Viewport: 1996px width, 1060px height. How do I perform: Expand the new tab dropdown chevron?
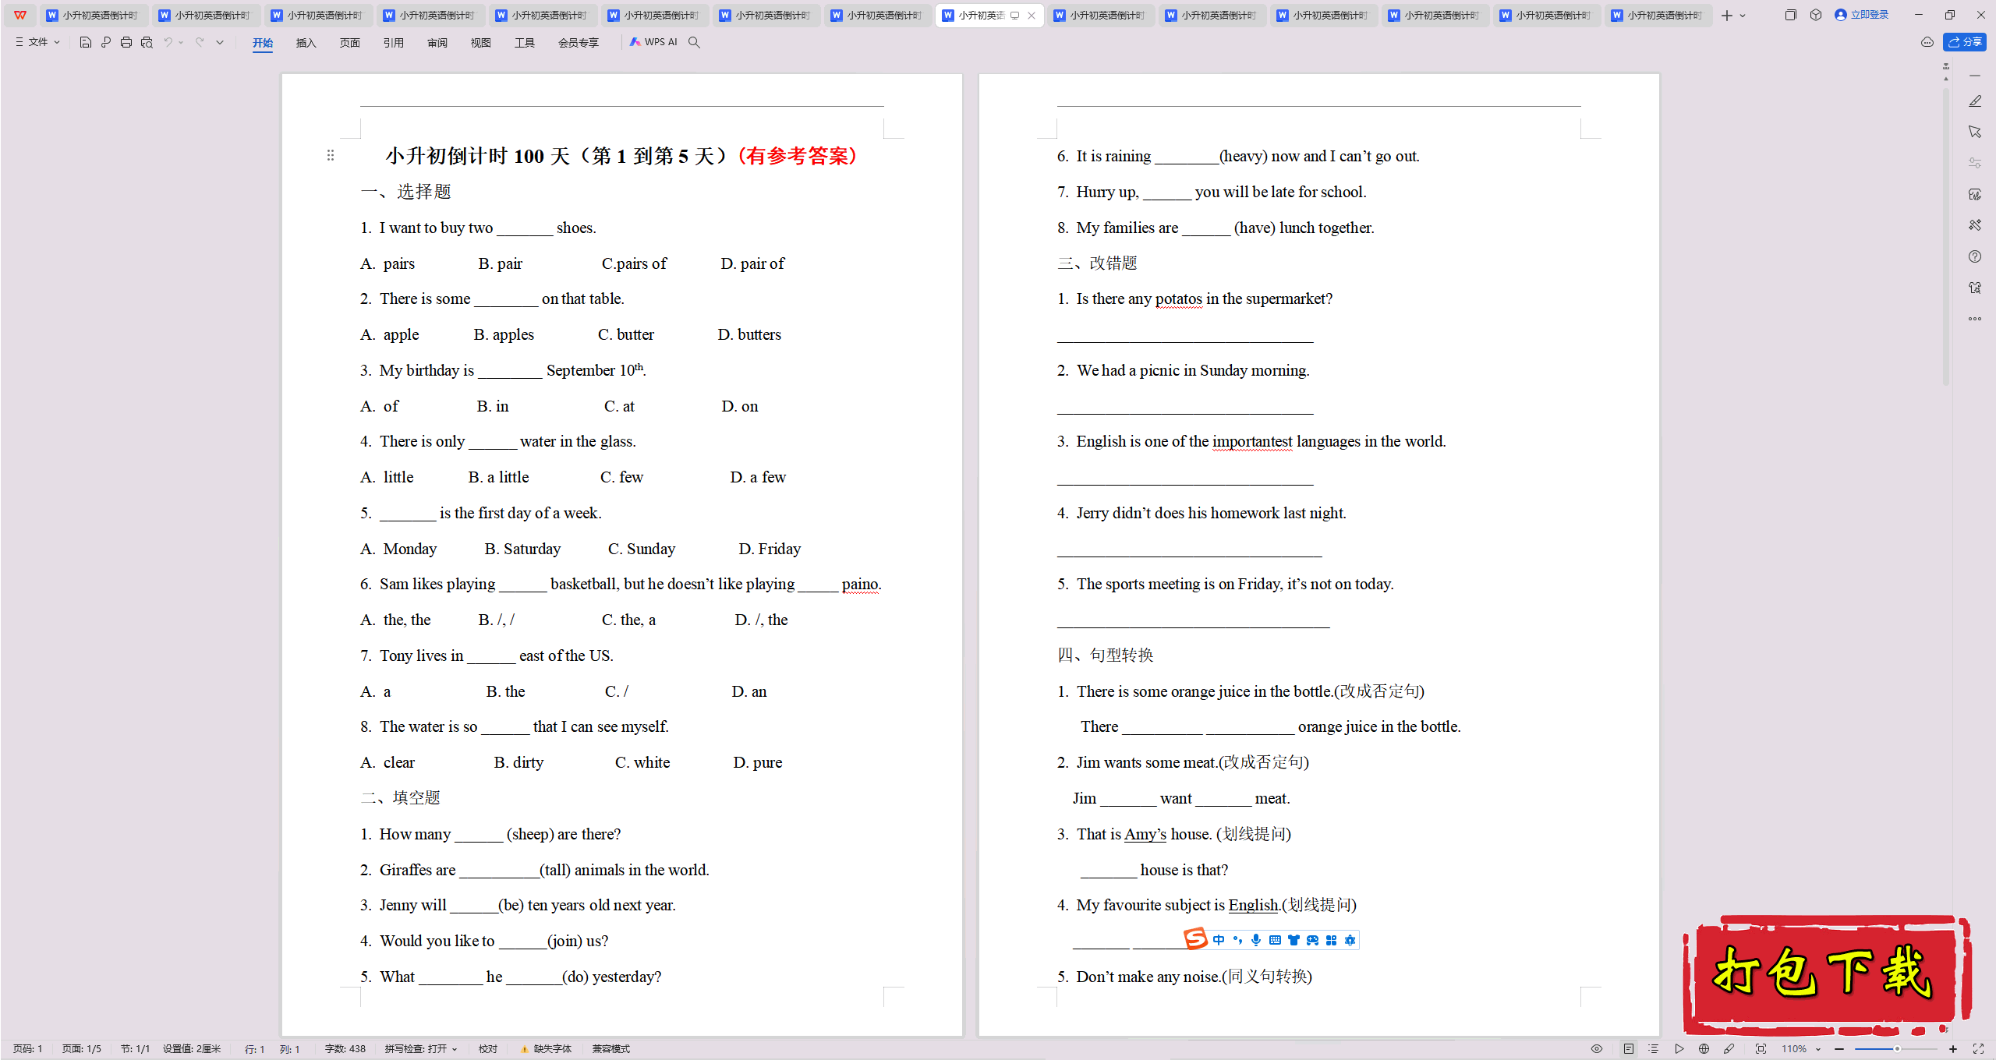pos(1743,16)
